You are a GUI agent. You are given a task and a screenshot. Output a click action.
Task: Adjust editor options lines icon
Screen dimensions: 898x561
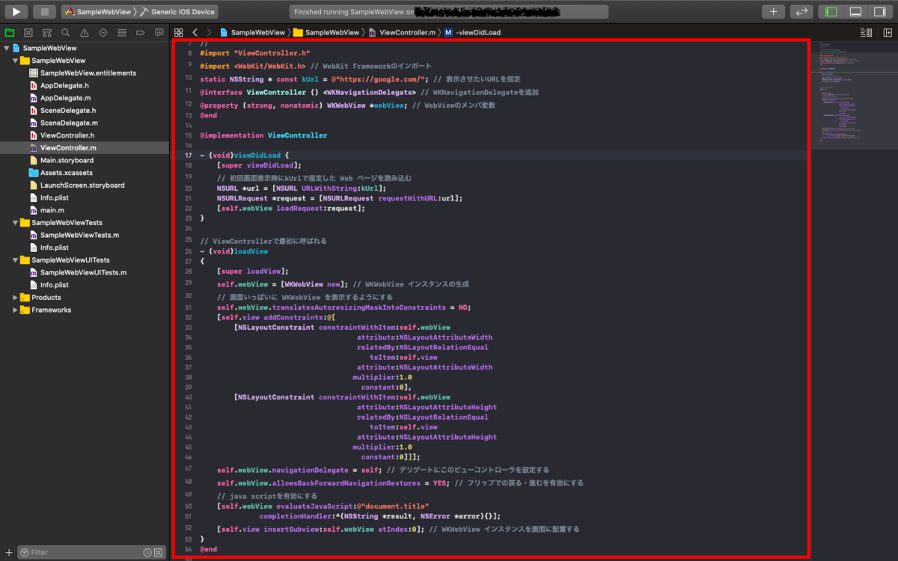[x=866, y=32]
